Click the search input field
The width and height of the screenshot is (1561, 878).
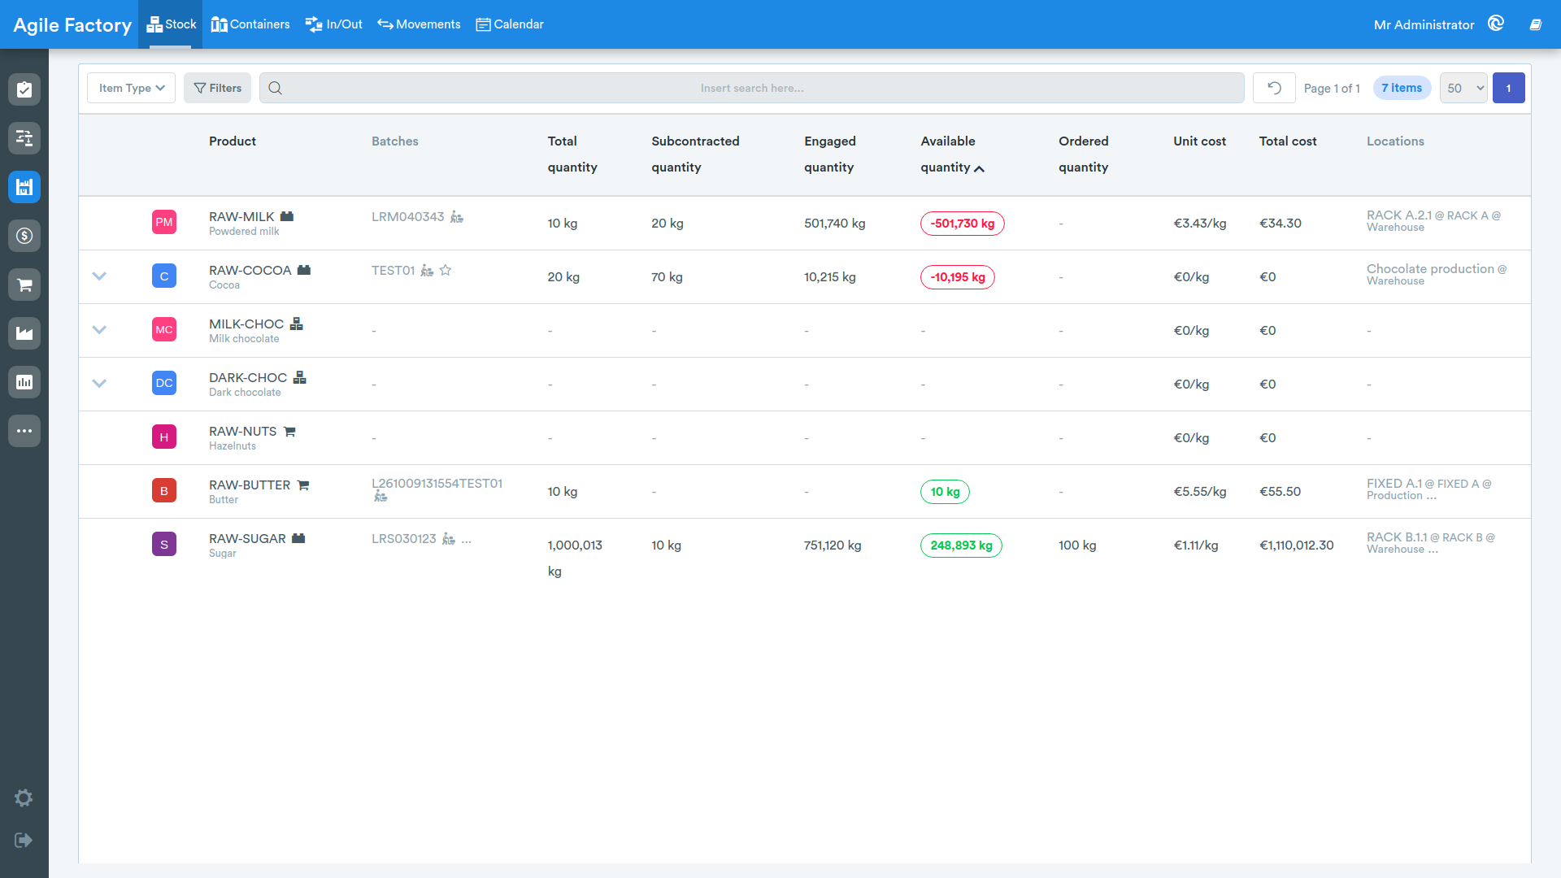752,88
